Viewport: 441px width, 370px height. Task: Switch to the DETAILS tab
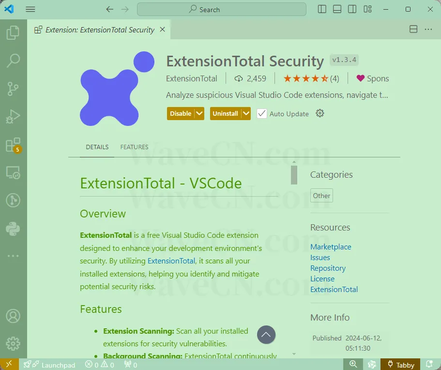tap(97, 147)
